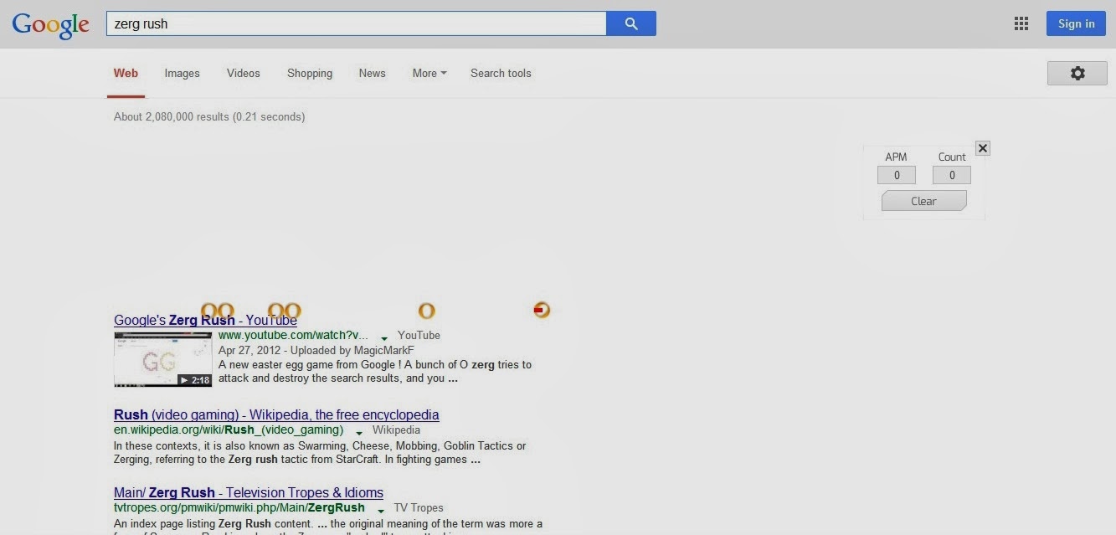The width and height of the screenshot is (1116, 535).
Task: Switch to Shopping results
Action: point(310,73)
